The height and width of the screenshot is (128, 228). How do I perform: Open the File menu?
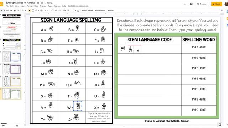(7, 6)
